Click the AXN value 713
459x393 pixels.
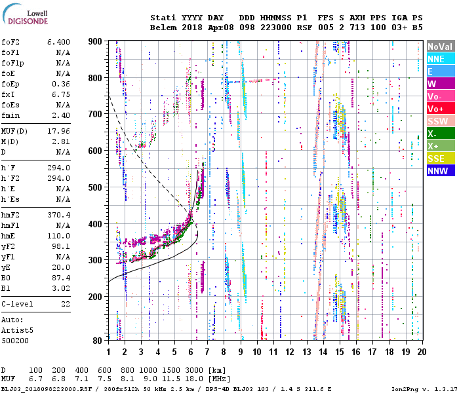point(357,28)
